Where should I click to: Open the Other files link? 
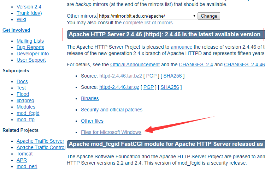(92, 121)
